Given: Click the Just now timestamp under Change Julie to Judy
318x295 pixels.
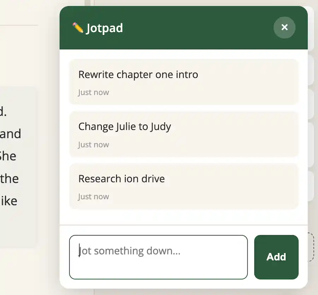Looking at the screenshot, I should [x=94, y=144].
